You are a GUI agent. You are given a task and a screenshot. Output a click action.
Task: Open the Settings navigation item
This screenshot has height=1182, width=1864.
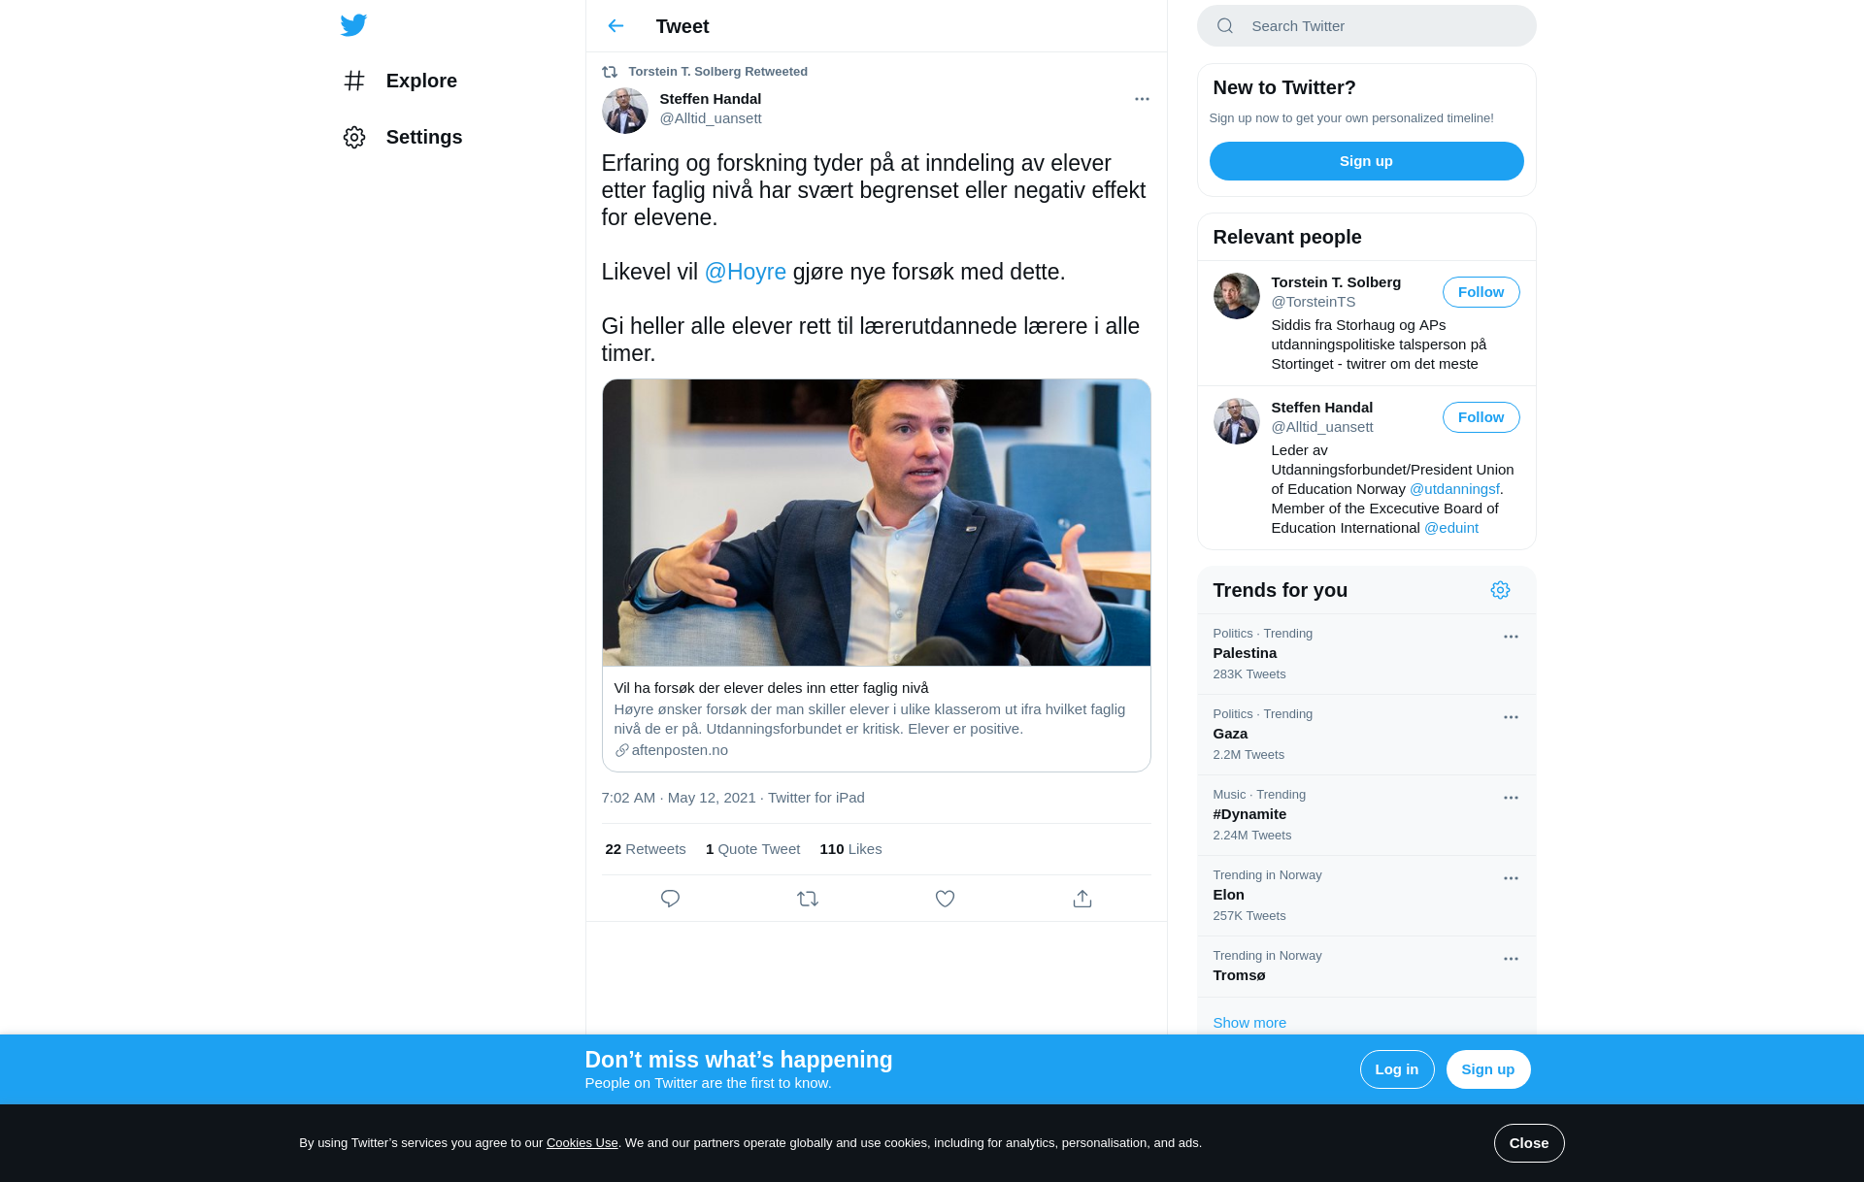pos(402,137)
